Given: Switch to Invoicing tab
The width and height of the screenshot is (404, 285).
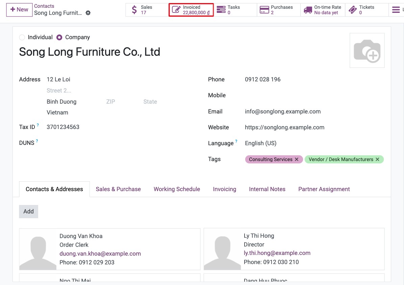Looking at the screenshot, I should pyautogui.click(x=224, y=189).
